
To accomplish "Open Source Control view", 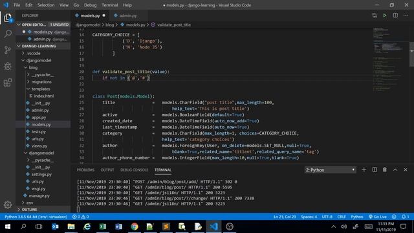I will click(8, 50).
